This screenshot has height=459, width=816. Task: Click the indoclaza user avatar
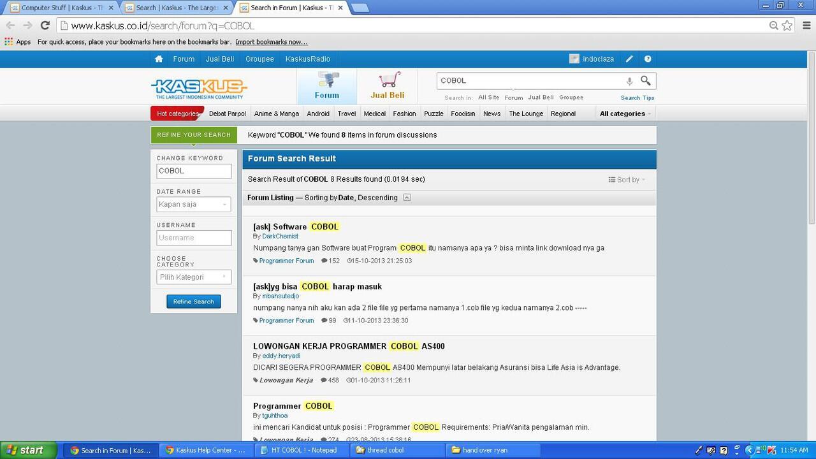pyautogui.click(x=574, y=59)
